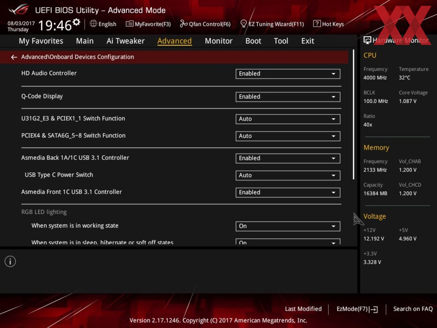Switch to Main tab
The height and width of the screenshot is (328, 437).
point(85,41)
